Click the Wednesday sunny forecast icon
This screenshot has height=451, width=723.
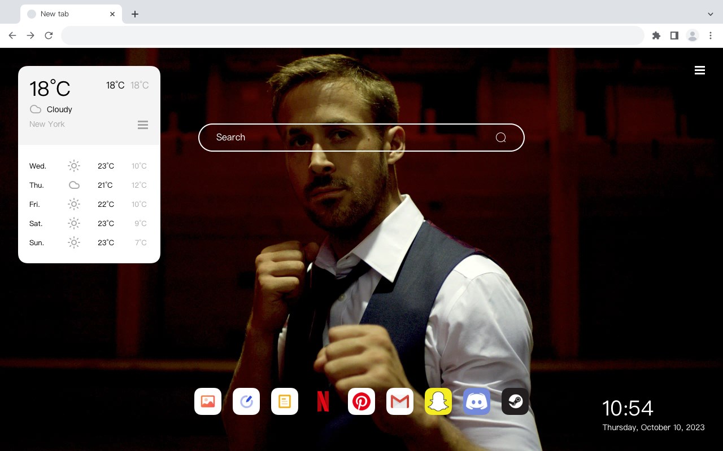74,166
